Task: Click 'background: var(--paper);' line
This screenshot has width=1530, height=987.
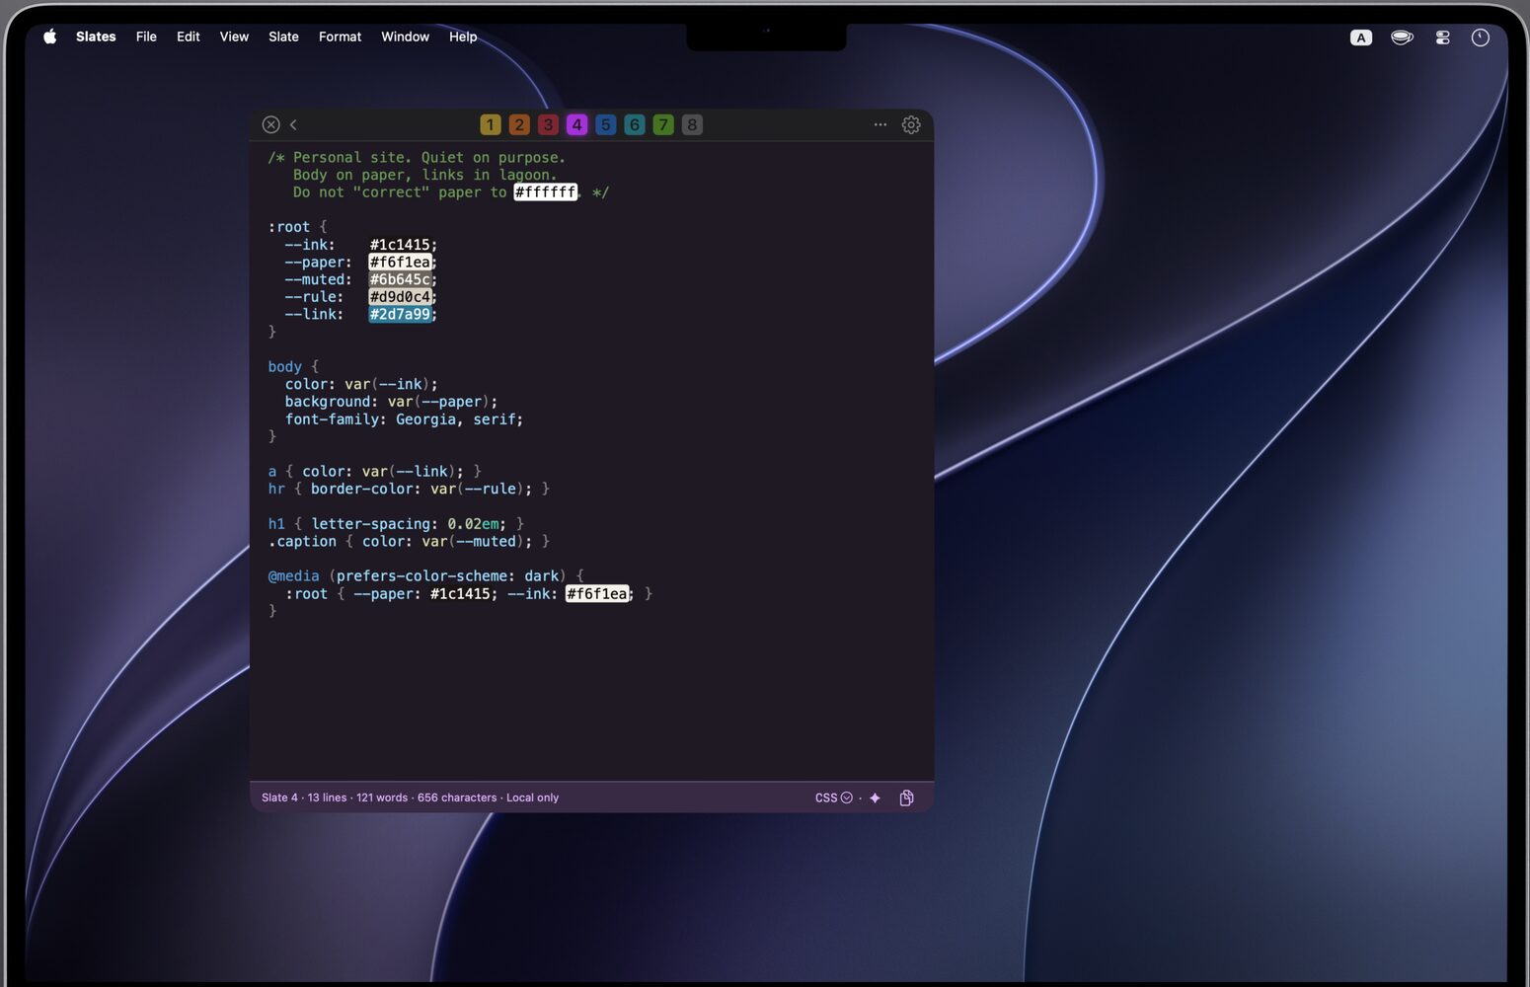Action: coord(391,402)
